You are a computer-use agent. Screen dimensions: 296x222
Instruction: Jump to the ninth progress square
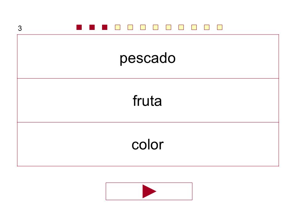click(x=181, y=27)
